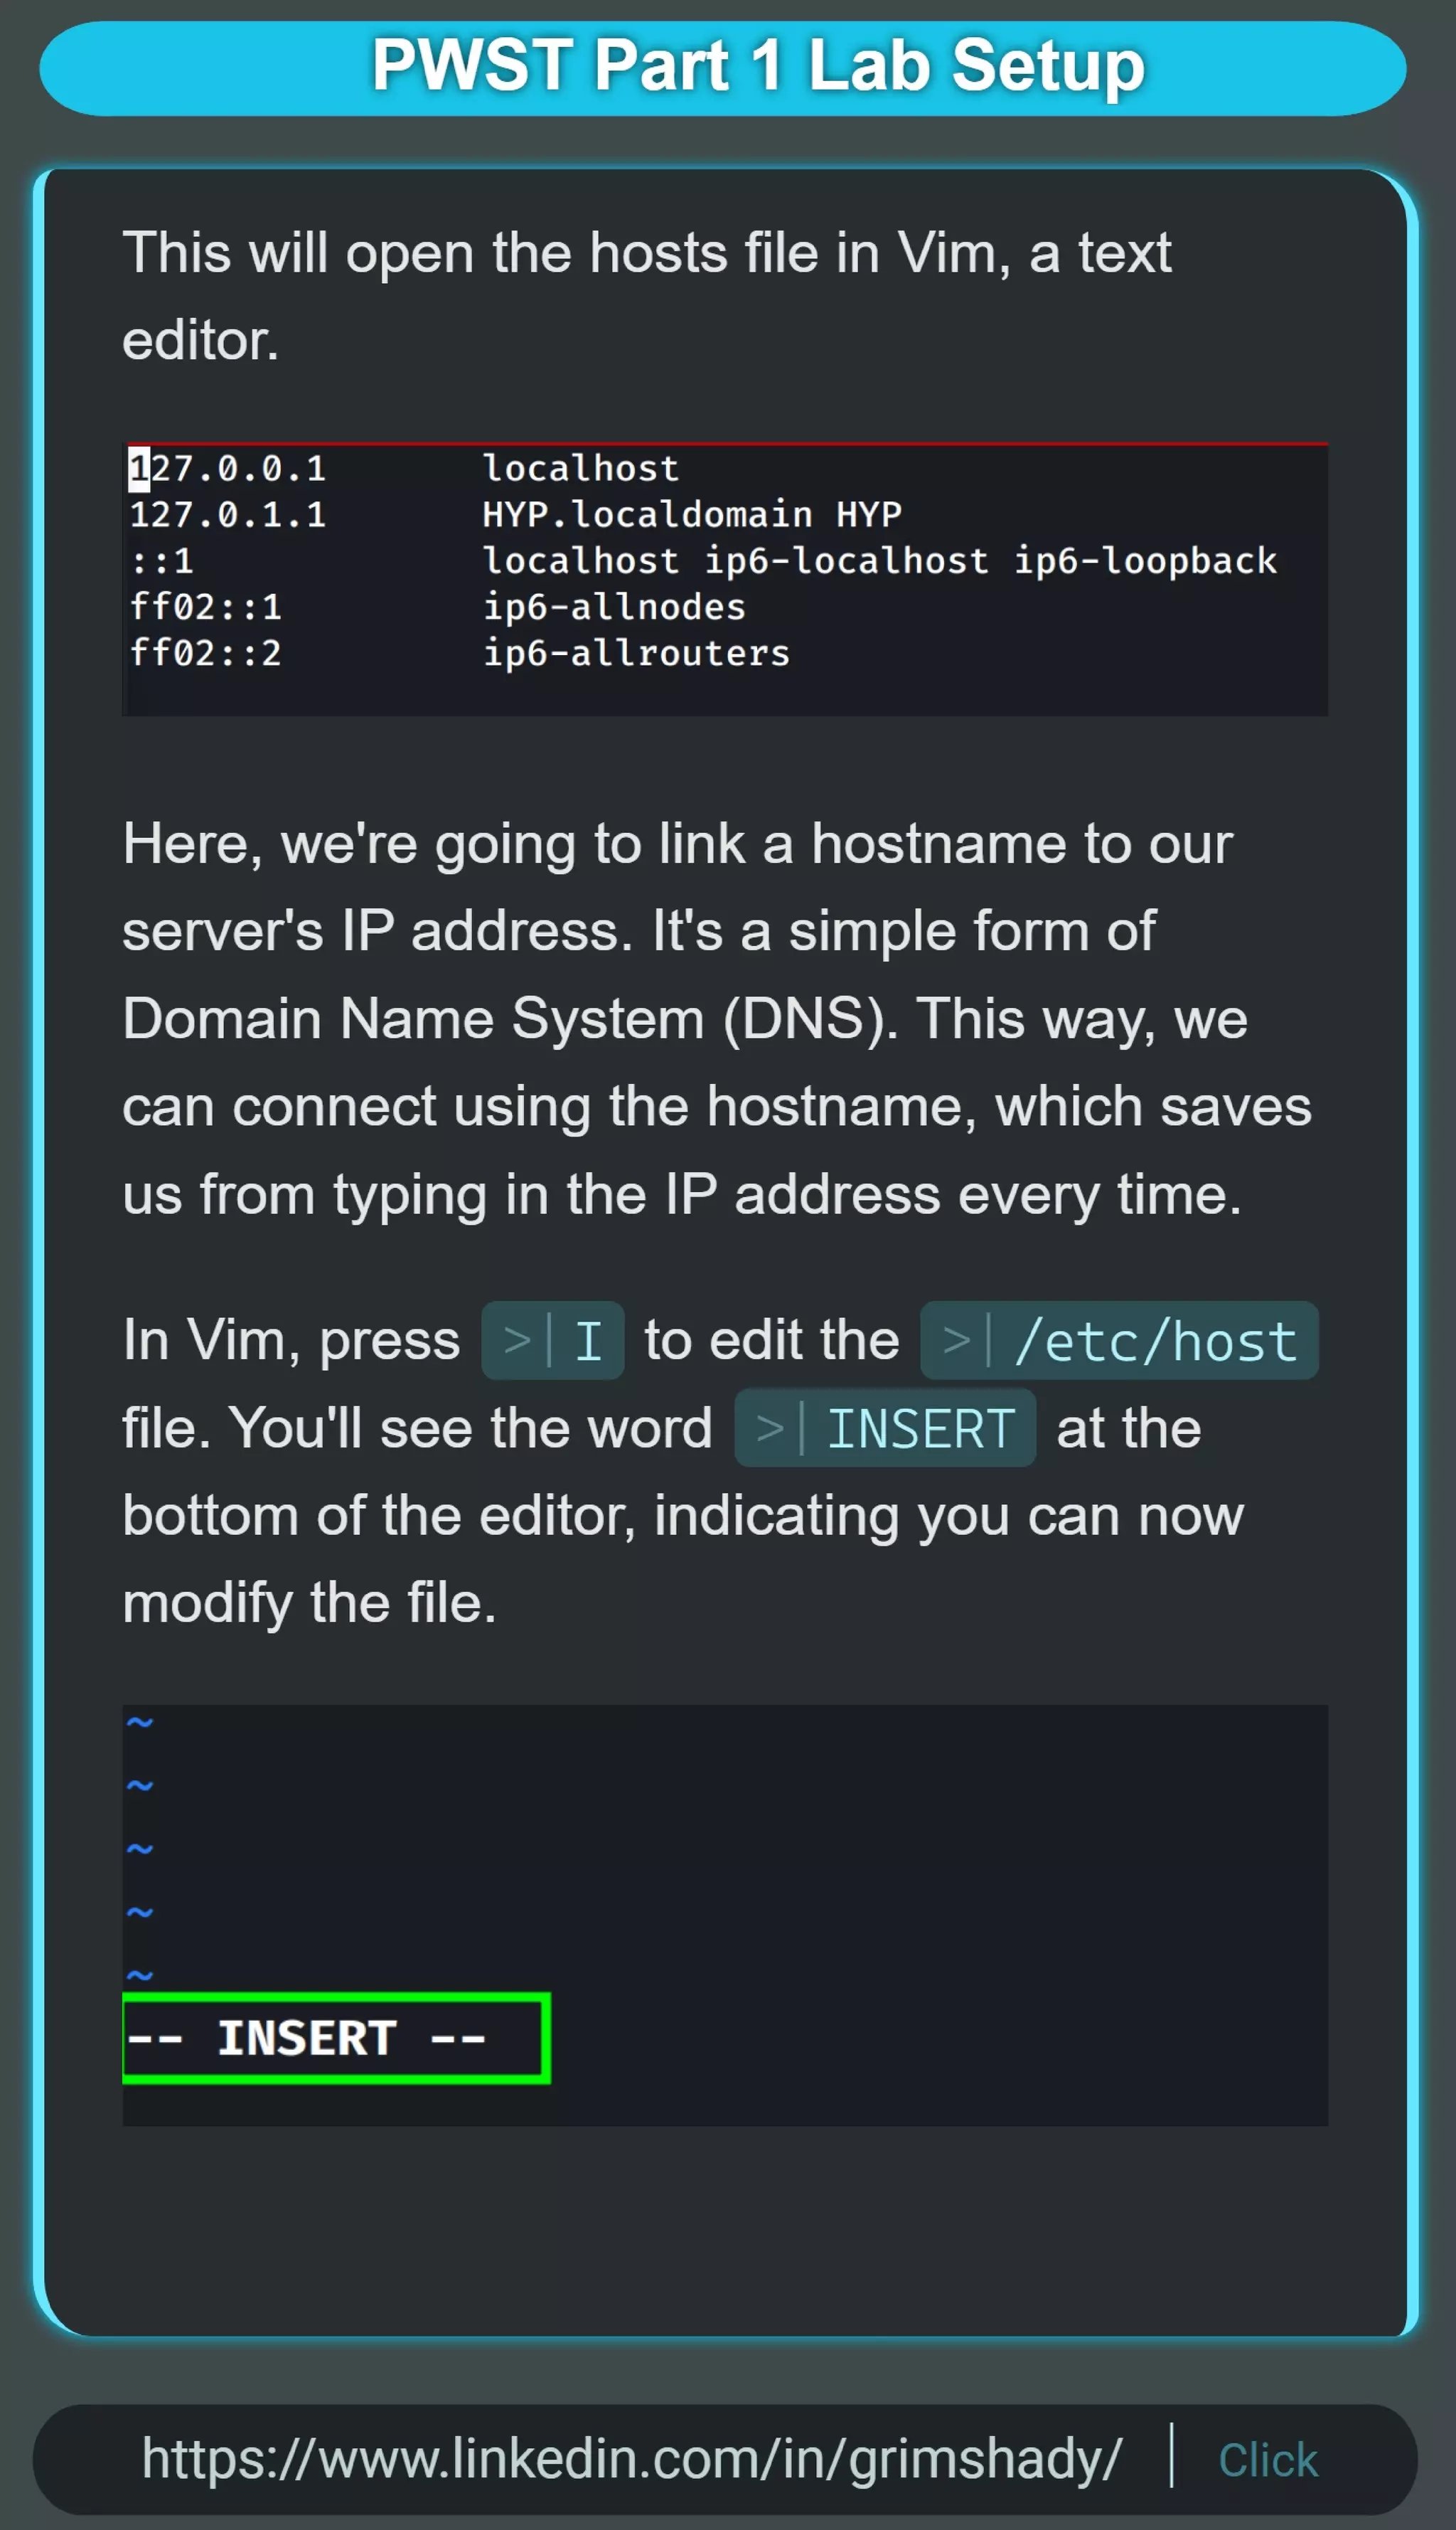
Task: Click the paragraph starting 'Here, we're going to link'
Action: point(717,1019)
